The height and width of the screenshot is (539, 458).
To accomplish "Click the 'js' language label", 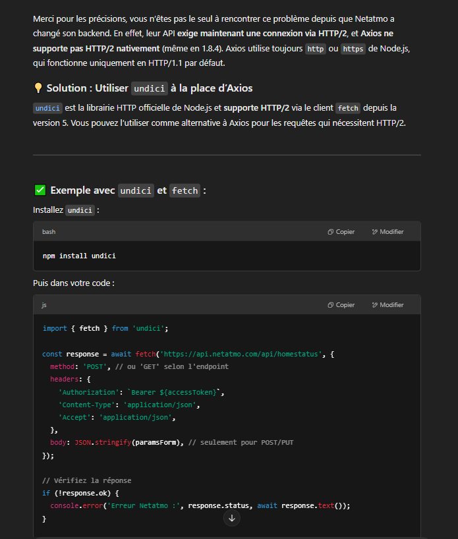I will (44, 305).
